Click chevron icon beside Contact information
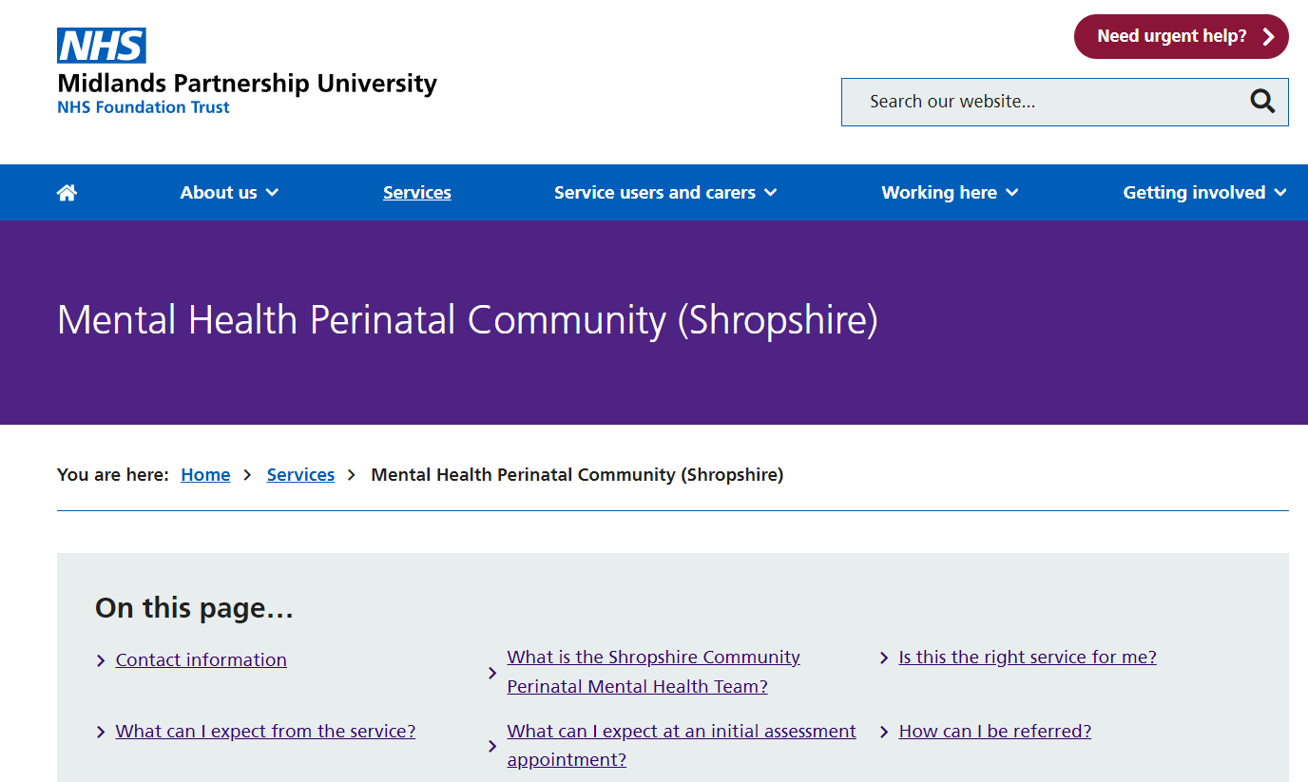The width and height of the screenshot is (1308, 782). pos(101,660)
